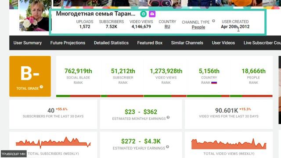This screenshot has width=281, height=158.
Task: Open Detailed Statistics tab
Action: (111, 43)
